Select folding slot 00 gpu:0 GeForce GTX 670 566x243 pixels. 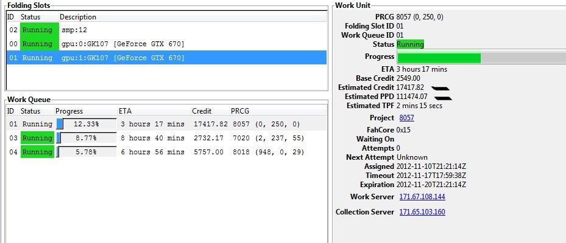122,44
